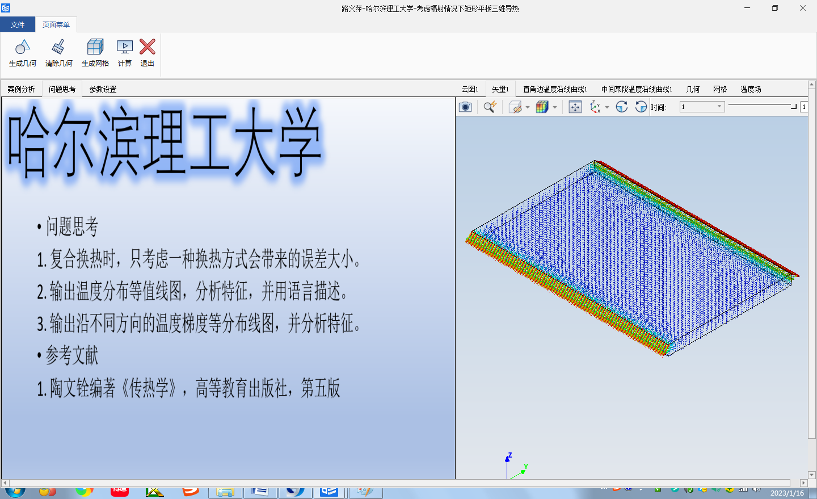Switch to the 网格 tab
This screenshot has height=499, width=817.
[720, 89]
